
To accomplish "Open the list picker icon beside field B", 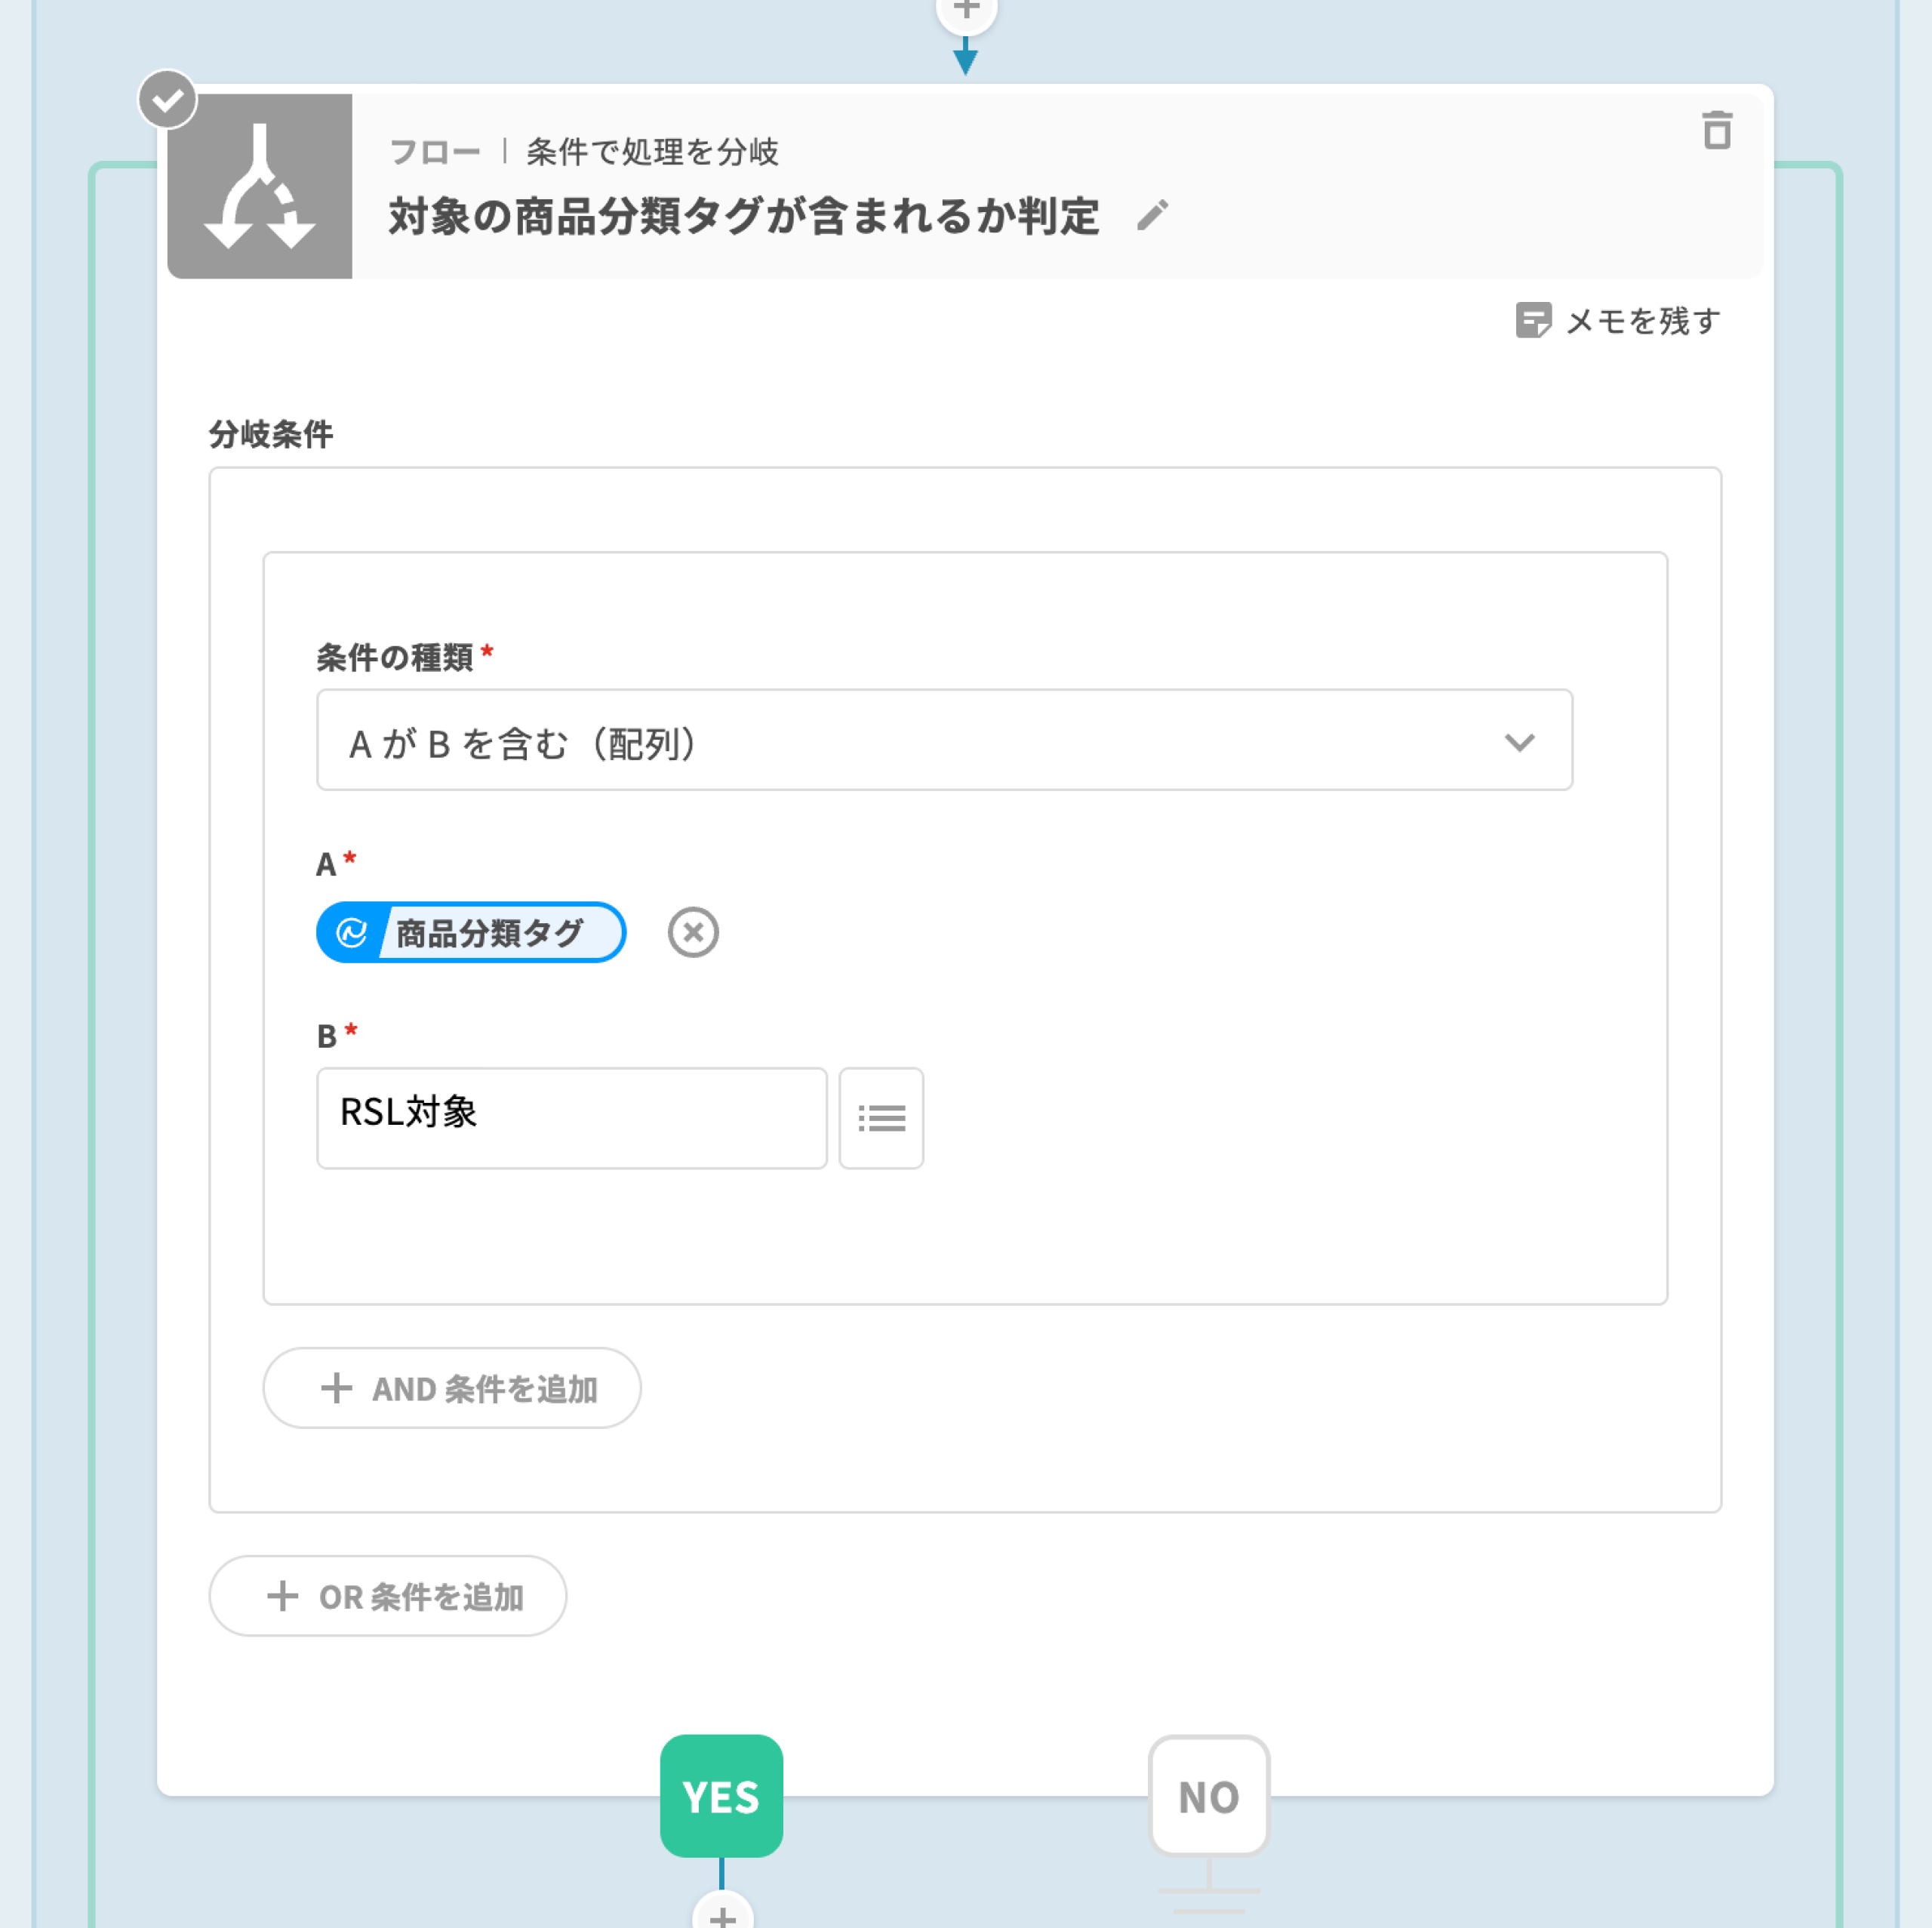I will 881,1117.
